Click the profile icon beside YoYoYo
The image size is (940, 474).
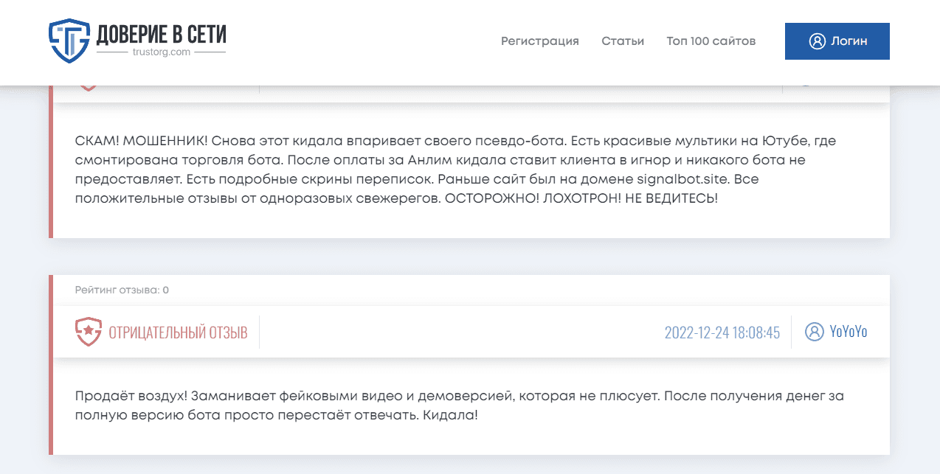coord(814,332)
